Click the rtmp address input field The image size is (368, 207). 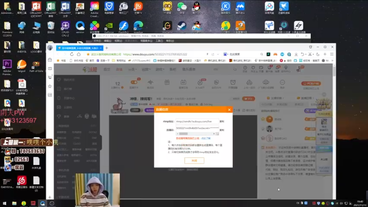click(x=197, y=121)
